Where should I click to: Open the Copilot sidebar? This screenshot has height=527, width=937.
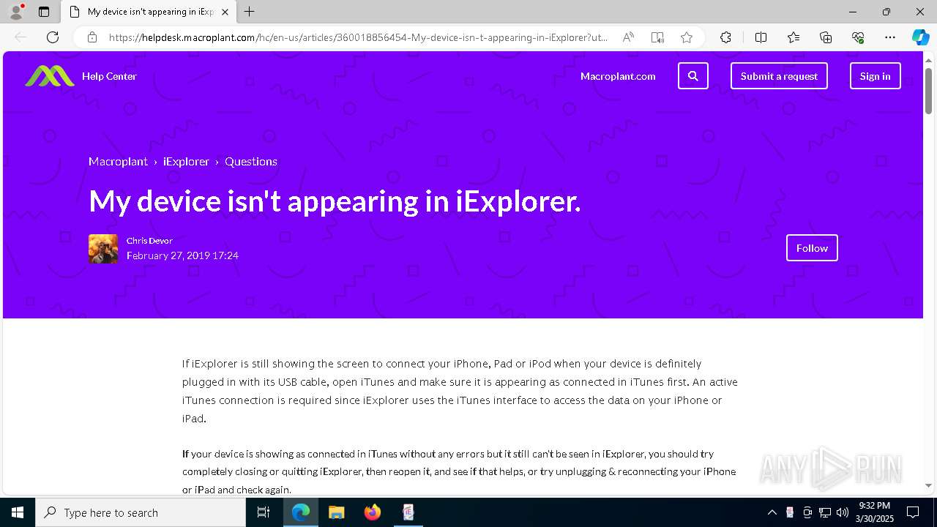[920, 37]
